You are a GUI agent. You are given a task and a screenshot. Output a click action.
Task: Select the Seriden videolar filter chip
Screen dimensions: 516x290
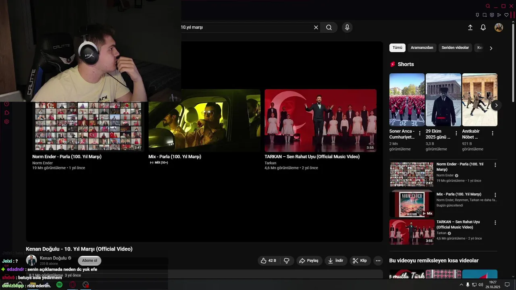point(455,48)
